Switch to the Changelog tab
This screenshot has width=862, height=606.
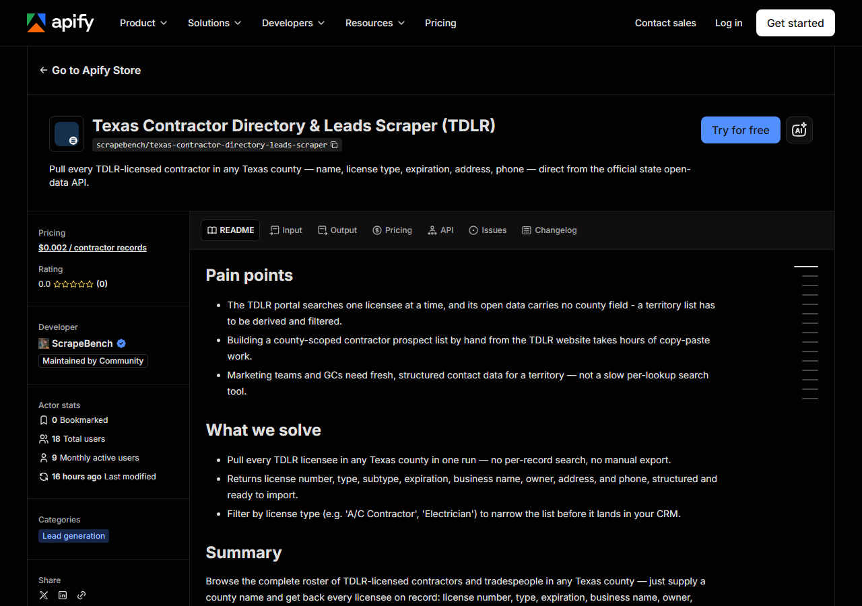(549, 230)
